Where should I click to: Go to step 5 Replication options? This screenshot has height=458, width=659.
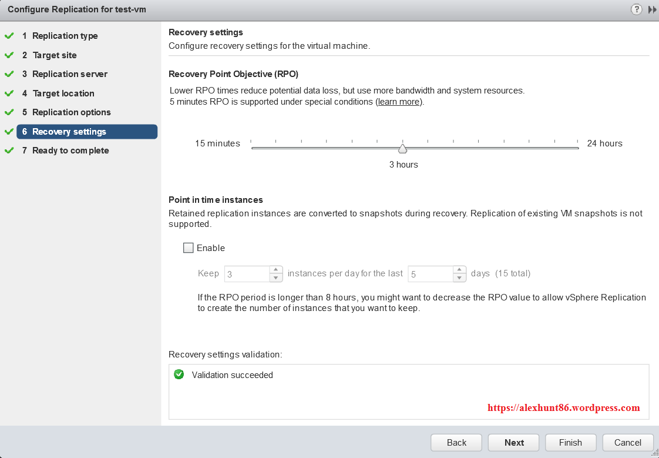point(71,112)
